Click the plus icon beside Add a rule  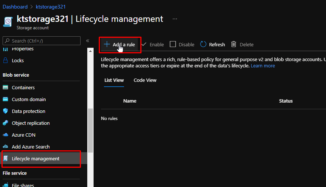click(x=107, y=44)
